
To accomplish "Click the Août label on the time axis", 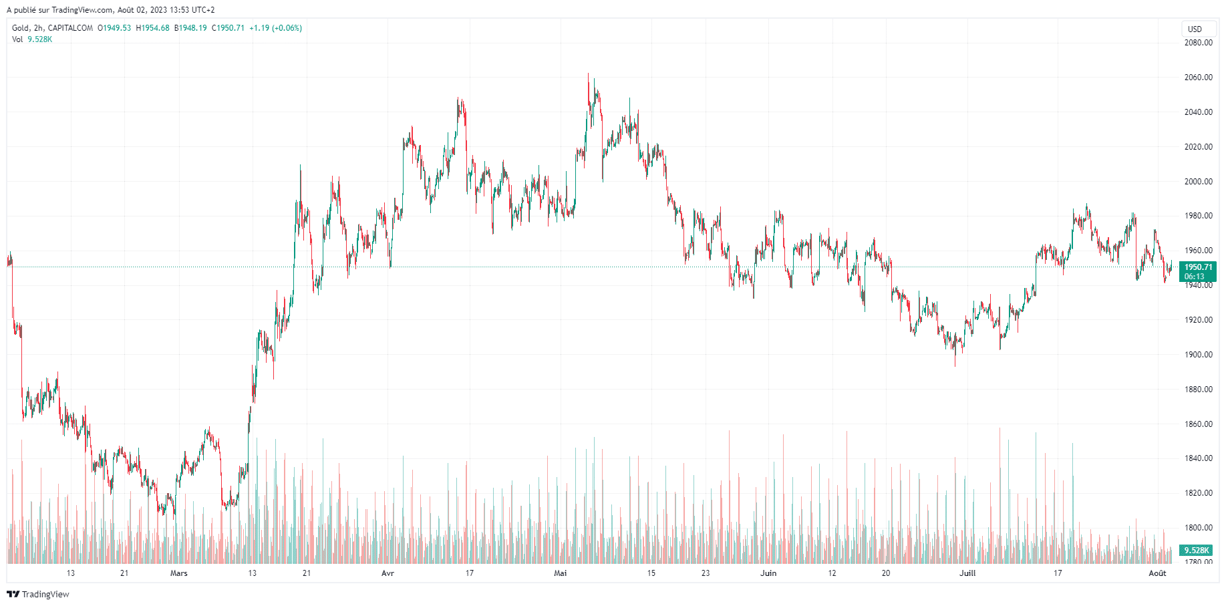I will 1158,573.
